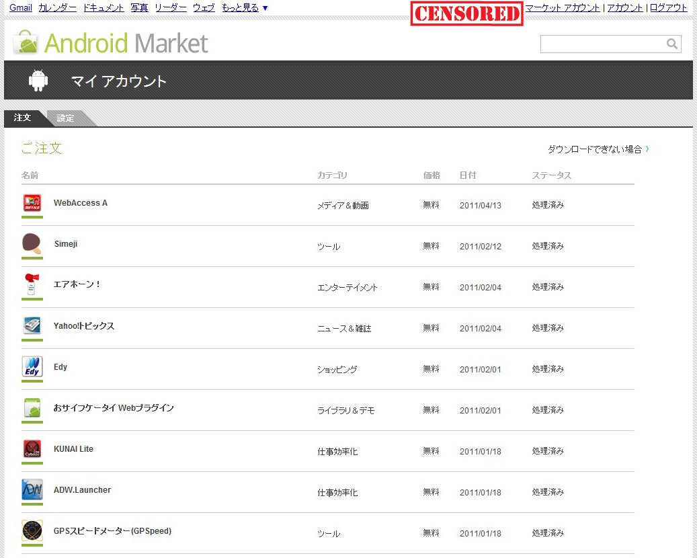697x558 pixels.
Task: Click the ニュース＆雑誌 category cell
Action: (344, 328)
